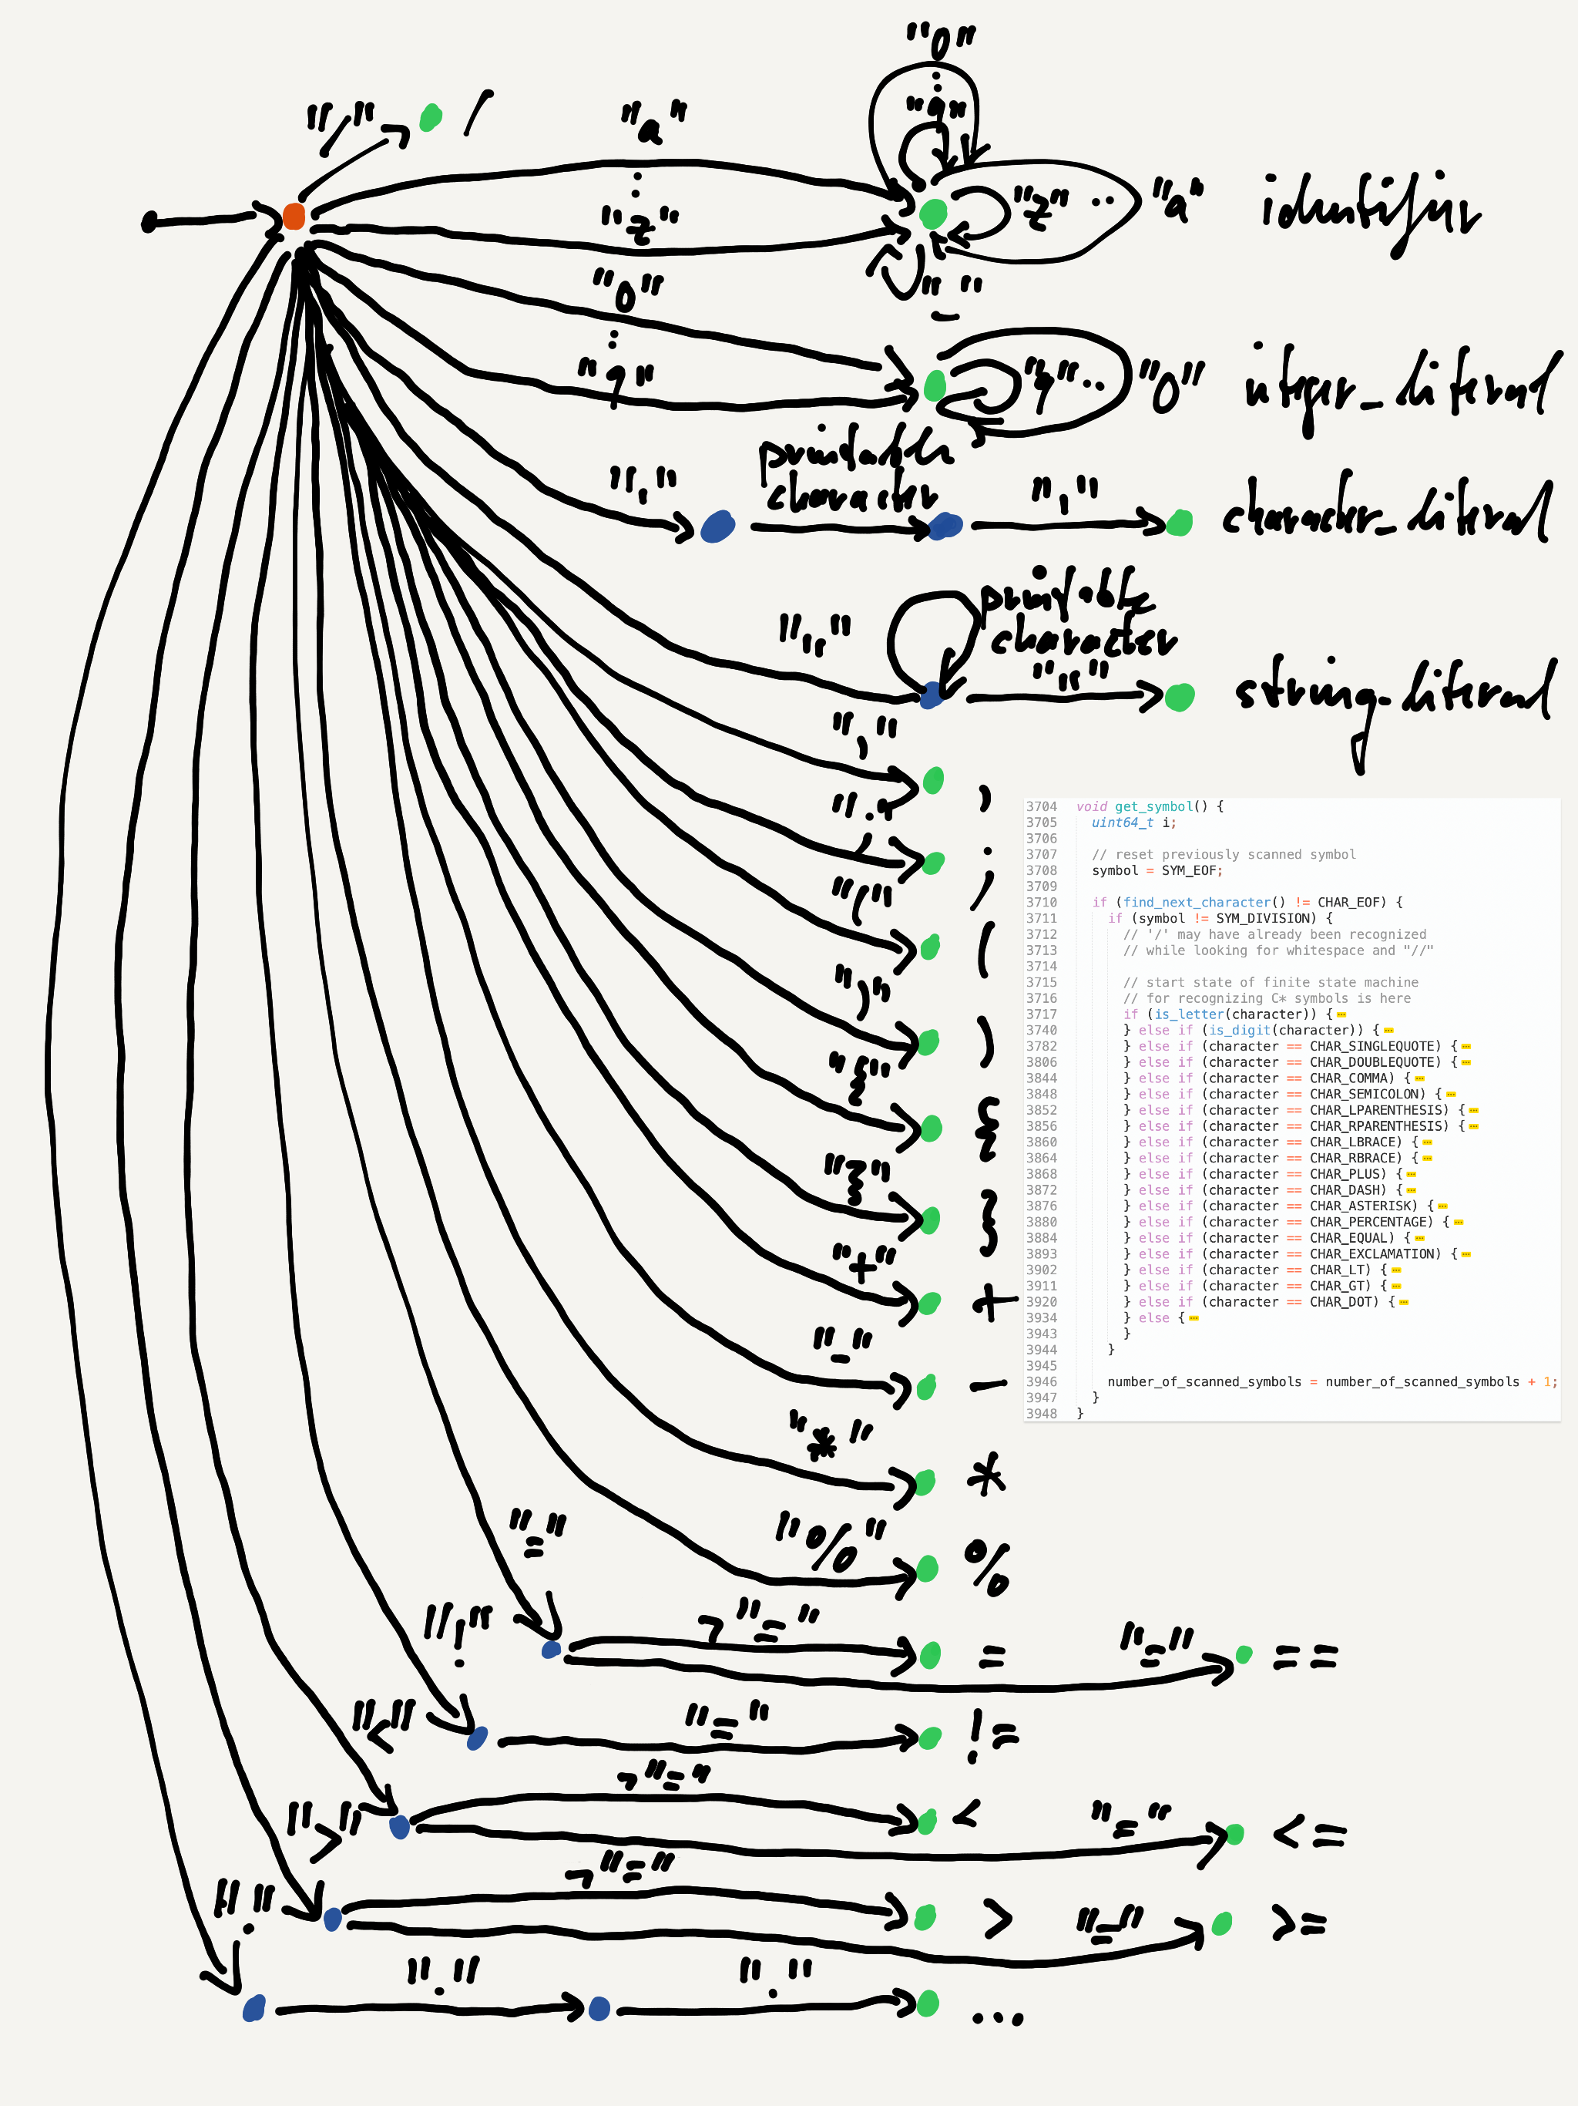Expand the folded CHAR_EQUAL block
This screenshot has width=1578, height=2106.
click(x=1419, y=1239)
